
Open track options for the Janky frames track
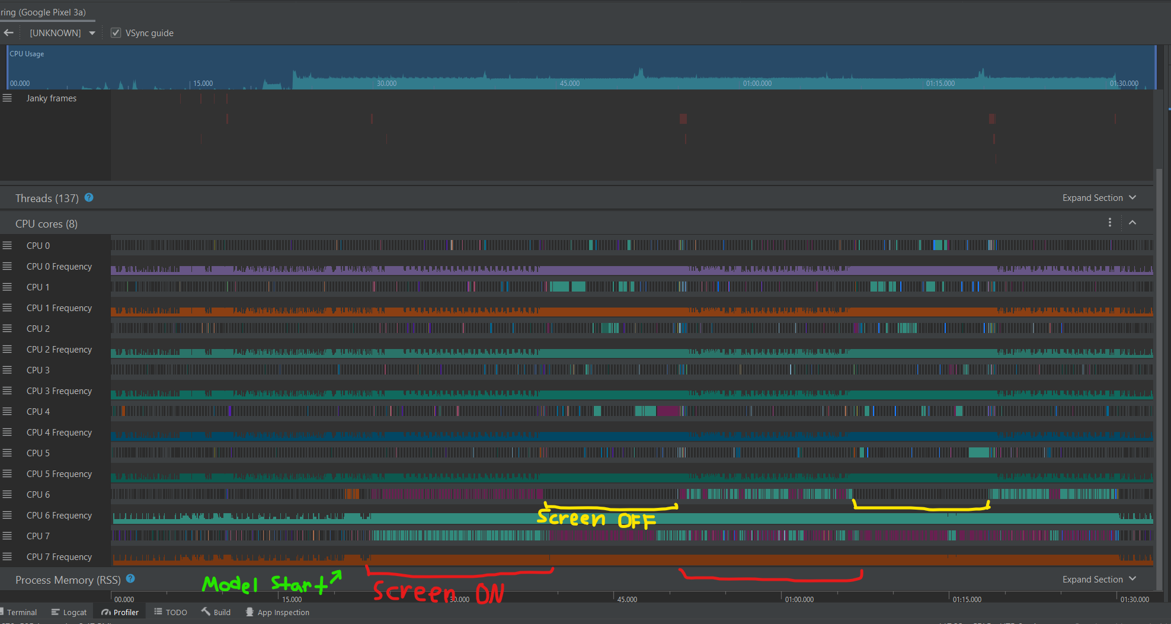pyautogui.click(x=7, y=98)
